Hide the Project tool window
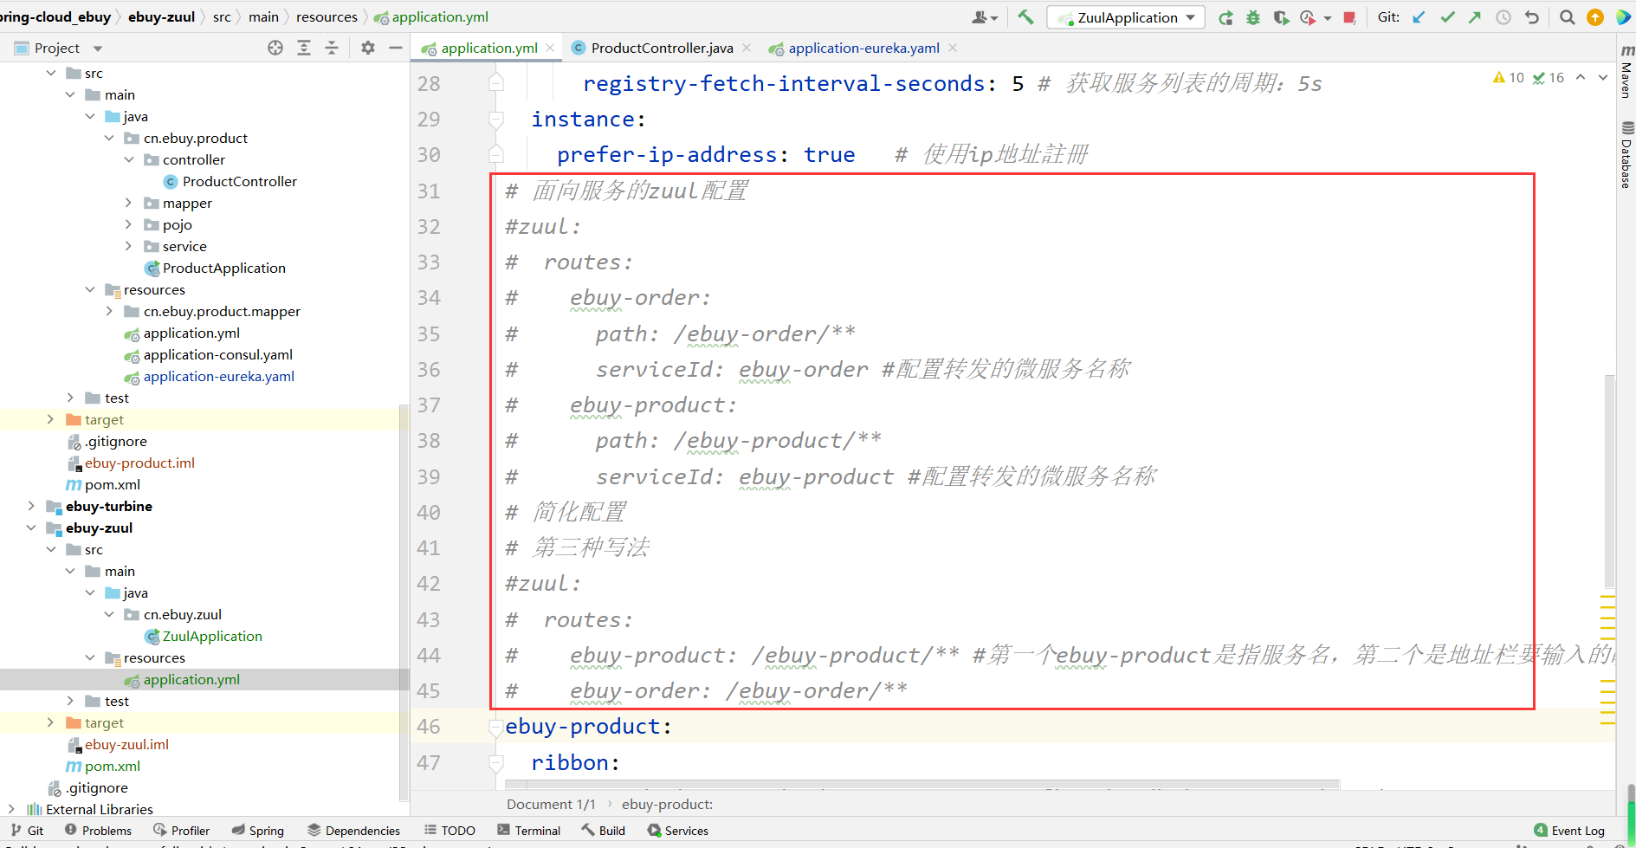 (x=396, y=48)
